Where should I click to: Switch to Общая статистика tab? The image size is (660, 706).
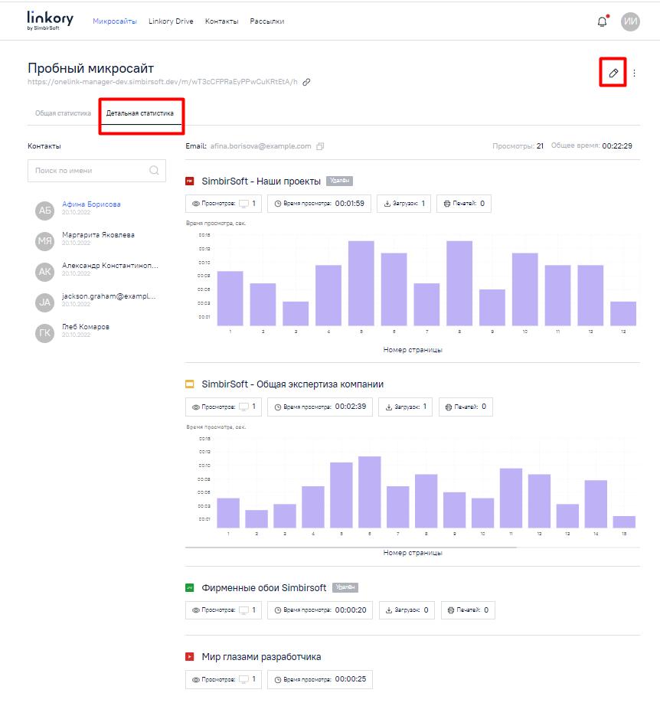pyautogui.click(x=63, y=113)
